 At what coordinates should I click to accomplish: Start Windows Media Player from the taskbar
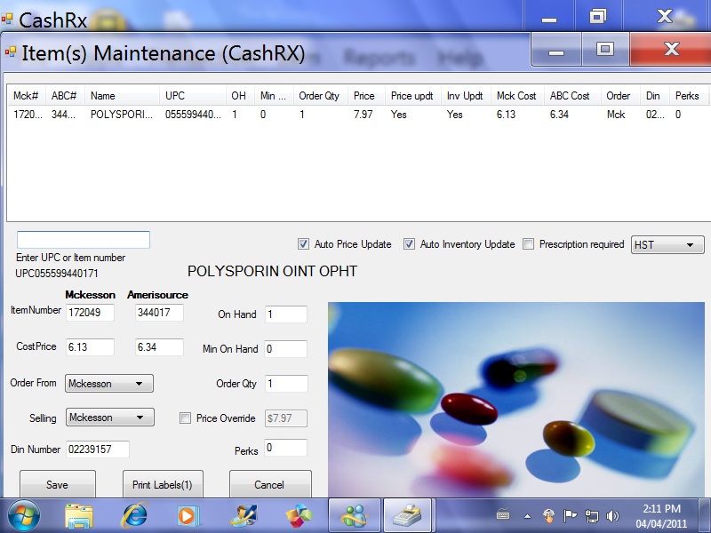point(187,513)
